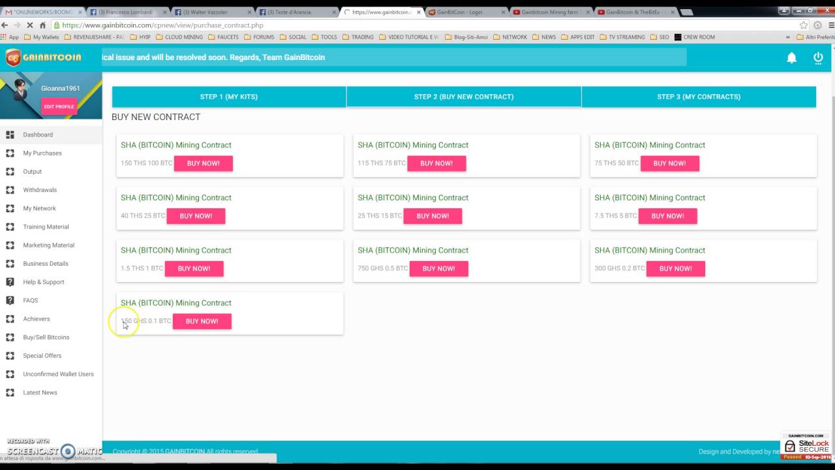835x470 pixels.
Task: Buy the 300 GHS 0.2 BTC contract
Action: (675, 268)
